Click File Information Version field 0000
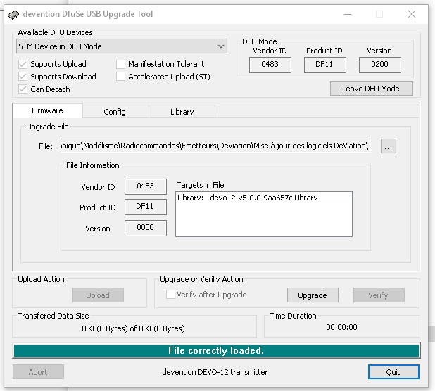Viewport: 435px width, 391px height. (146, 228)
